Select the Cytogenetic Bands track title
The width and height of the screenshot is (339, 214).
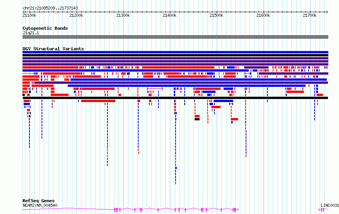click(45, 28)
